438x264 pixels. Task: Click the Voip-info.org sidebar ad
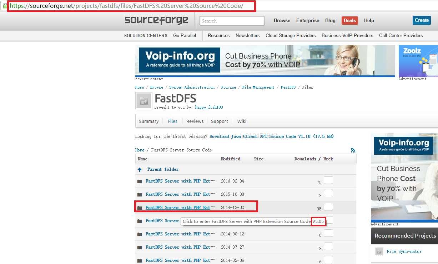coord(404,177)
